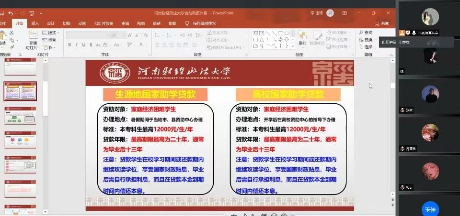The image size is (460, 216).
Task: Click the 新建幻灯片 button
Action: [33, 40]
